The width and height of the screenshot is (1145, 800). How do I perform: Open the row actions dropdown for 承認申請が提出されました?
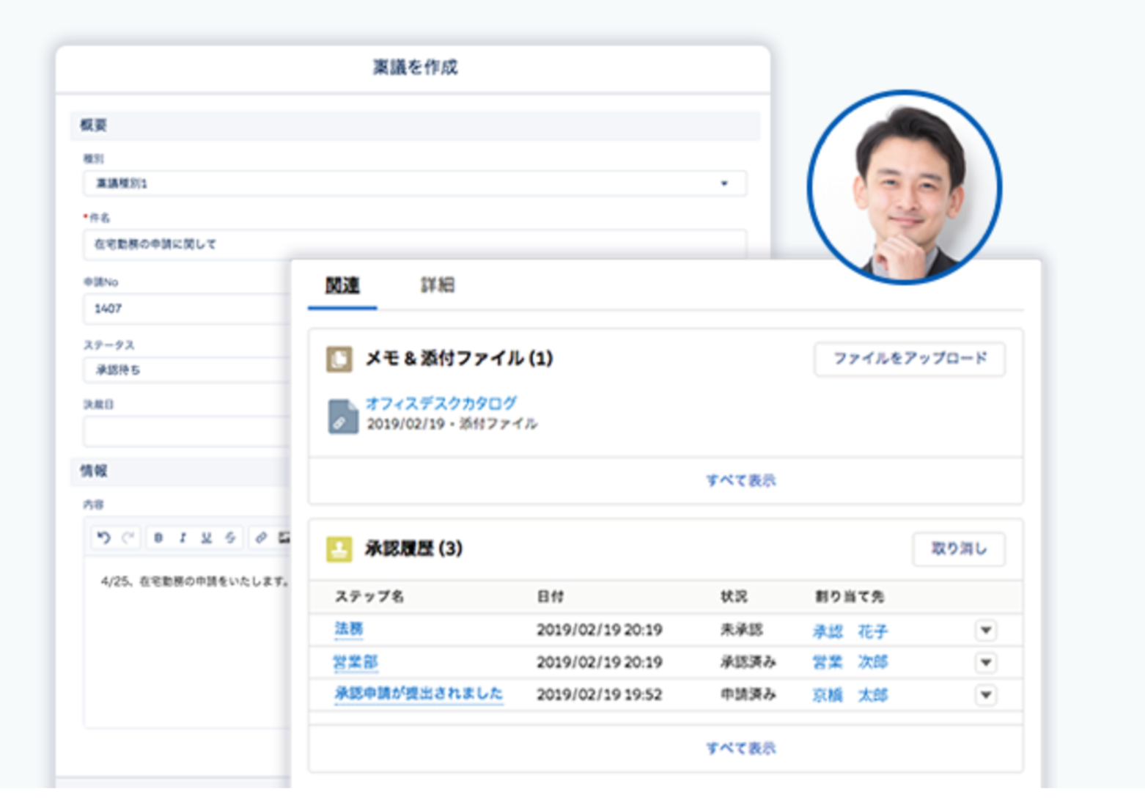tap(986, 695)
